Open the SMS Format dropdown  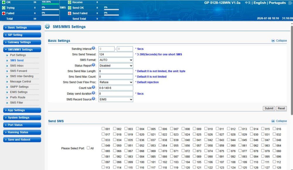tap(116, 60)
